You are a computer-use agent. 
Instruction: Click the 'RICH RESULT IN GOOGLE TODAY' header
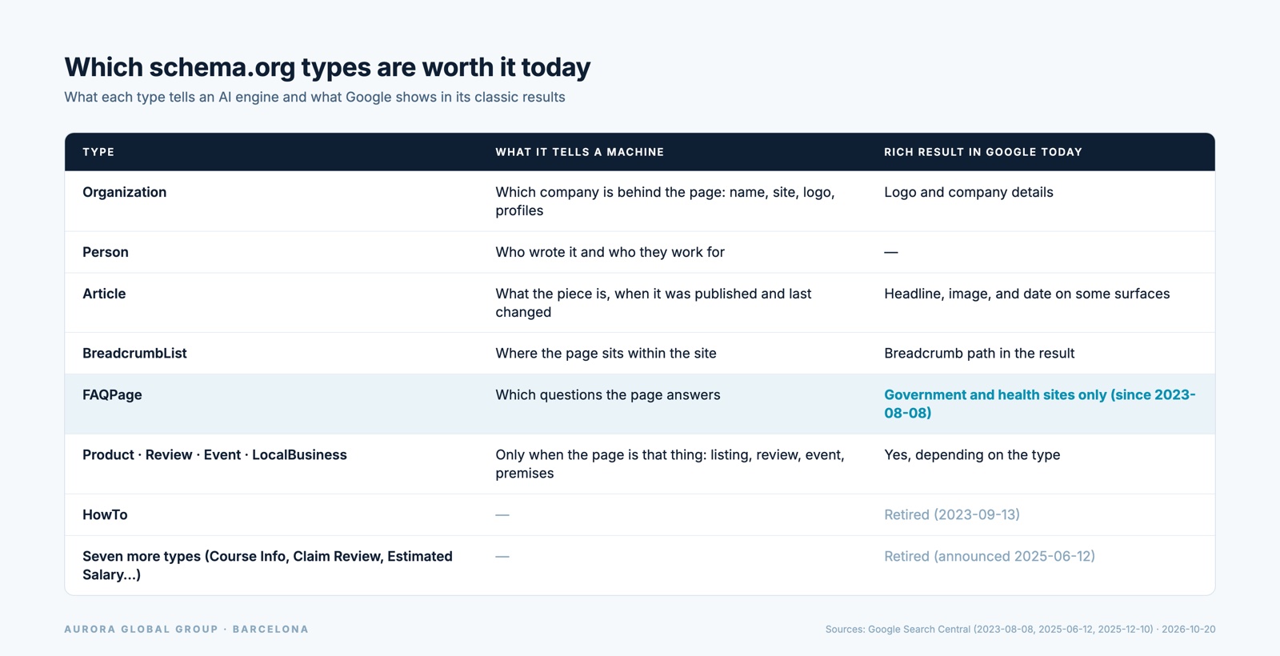982,152
